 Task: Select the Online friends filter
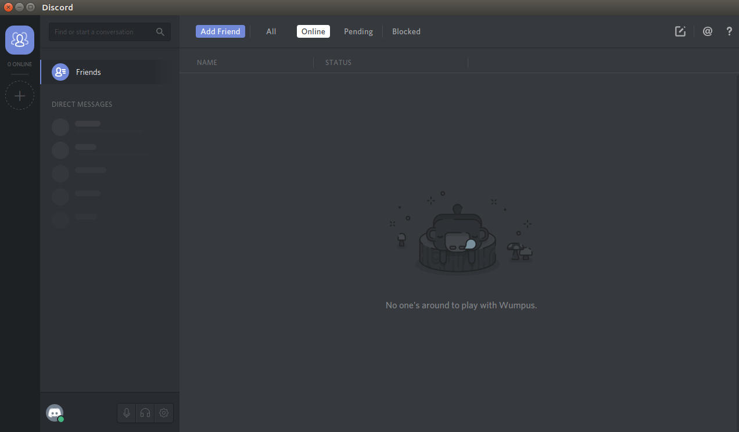tap(313, 31)
